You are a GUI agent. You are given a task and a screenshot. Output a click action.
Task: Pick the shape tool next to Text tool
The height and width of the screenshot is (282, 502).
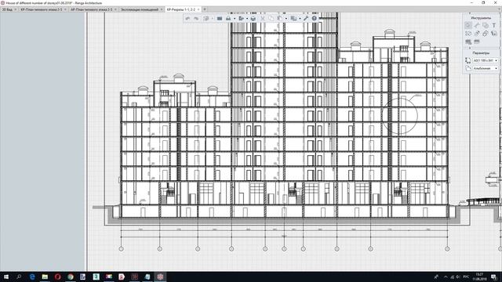(486, 26)
